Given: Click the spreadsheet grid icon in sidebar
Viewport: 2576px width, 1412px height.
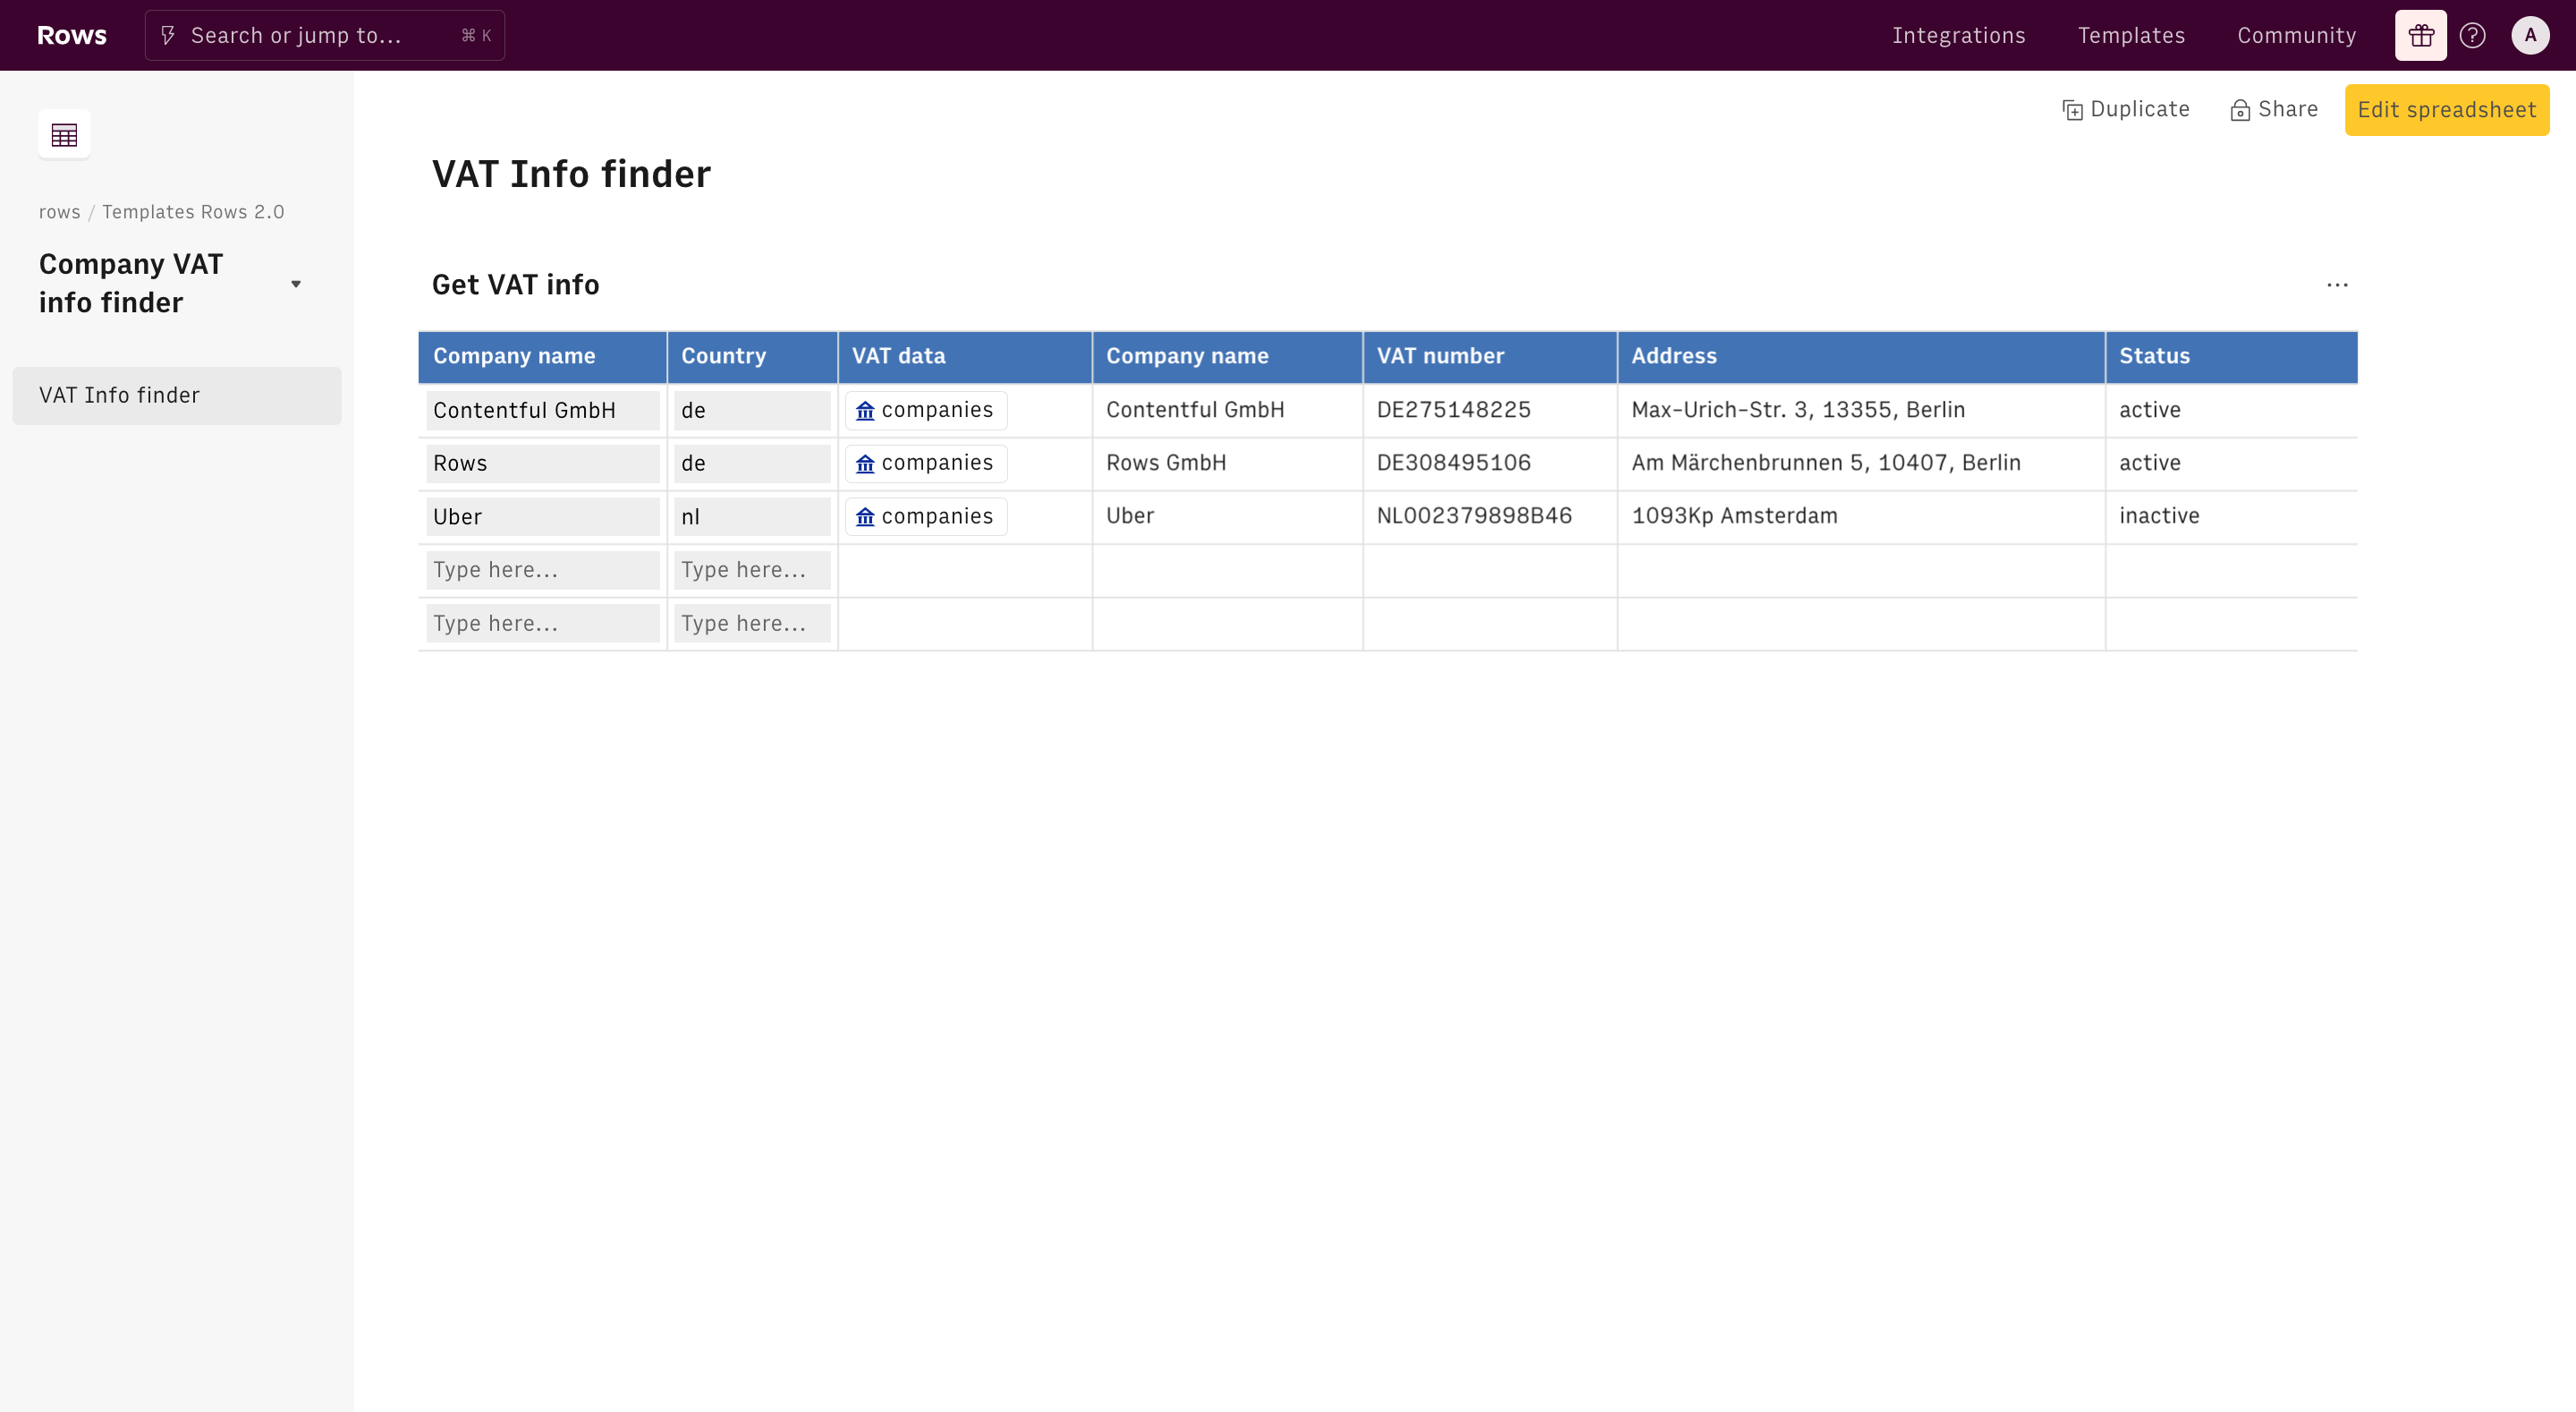Looking at the screenshot, I should pos(64,134).
